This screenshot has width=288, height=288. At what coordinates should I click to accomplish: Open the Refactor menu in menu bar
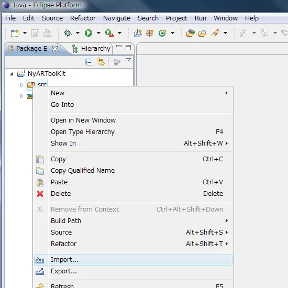coord(83,18)
